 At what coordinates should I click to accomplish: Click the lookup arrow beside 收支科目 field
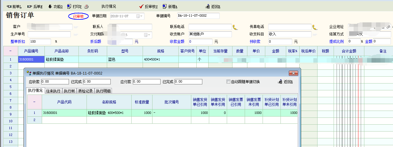click(314, 35)
